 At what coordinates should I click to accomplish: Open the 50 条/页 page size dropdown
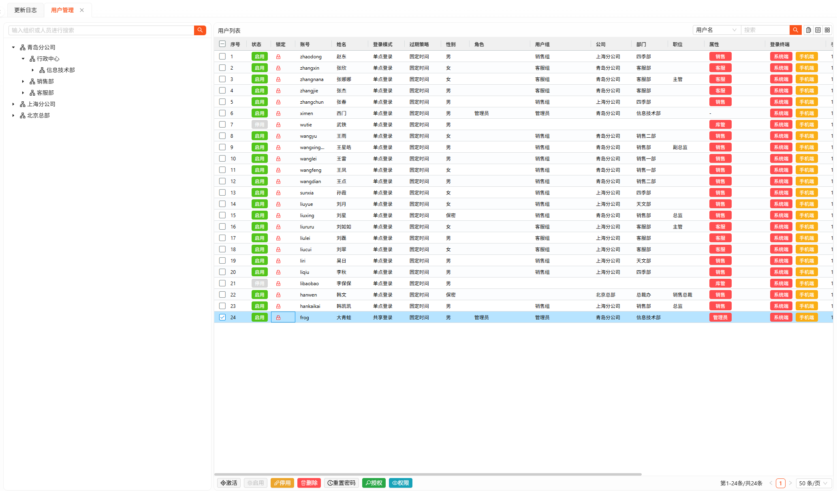(x=813, y=483)
